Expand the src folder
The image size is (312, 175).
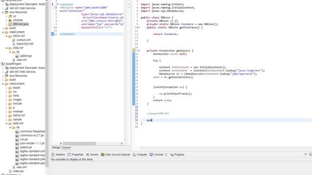coord(6,16)
